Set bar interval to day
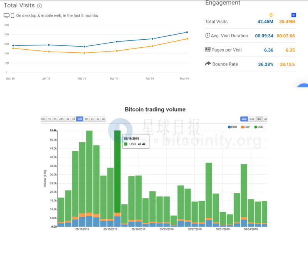Viewport: 308px width, 261px height. coord(259,119)
